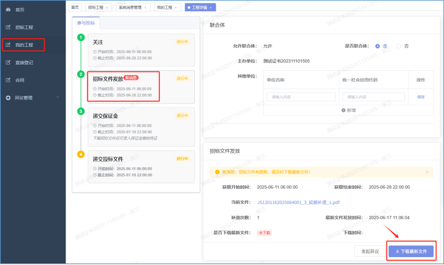This screenshot has height=265, width=444.
Task: Click the 进行中 status tag on 递交投标文件
Action: tap(182, 159)
